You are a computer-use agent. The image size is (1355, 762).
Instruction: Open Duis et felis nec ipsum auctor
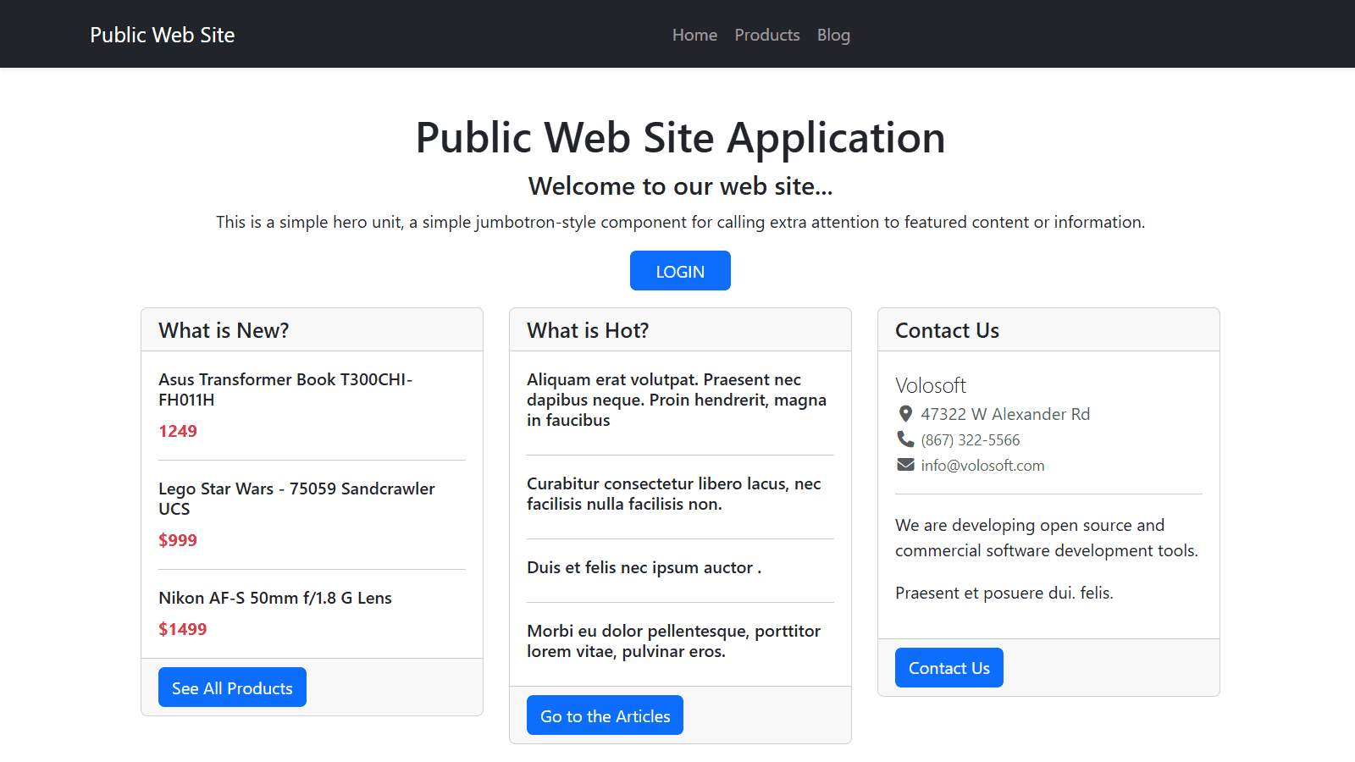(x=644, y=567)
